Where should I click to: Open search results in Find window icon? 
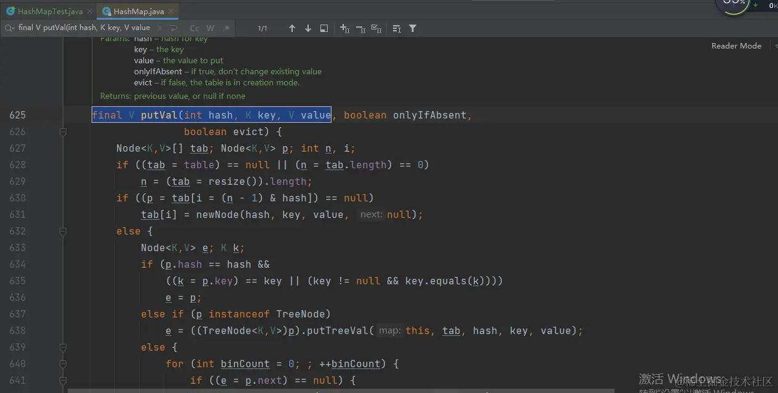coord(324,28)
